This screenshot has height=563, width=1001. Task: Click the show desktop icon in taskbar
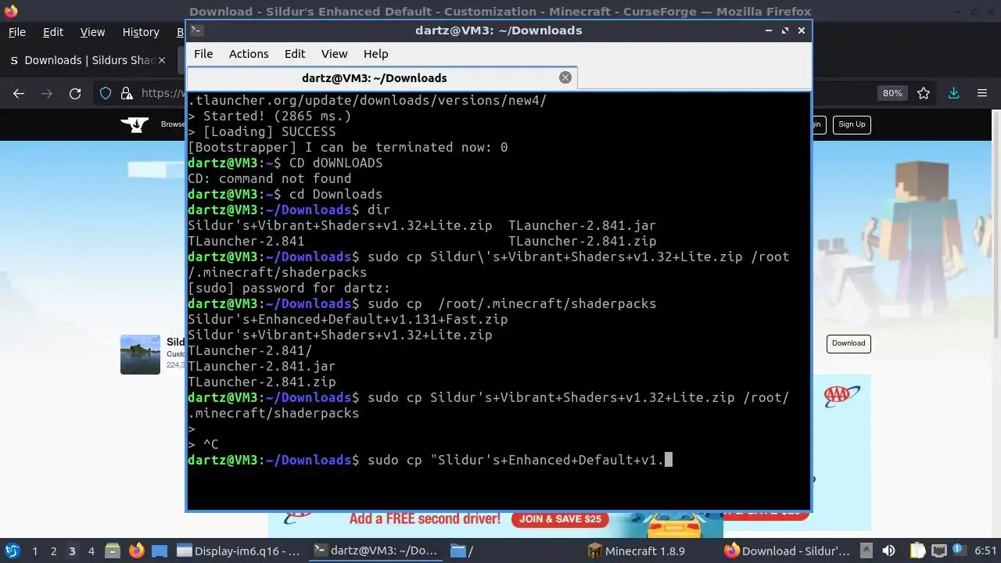[x=159, y=550]
